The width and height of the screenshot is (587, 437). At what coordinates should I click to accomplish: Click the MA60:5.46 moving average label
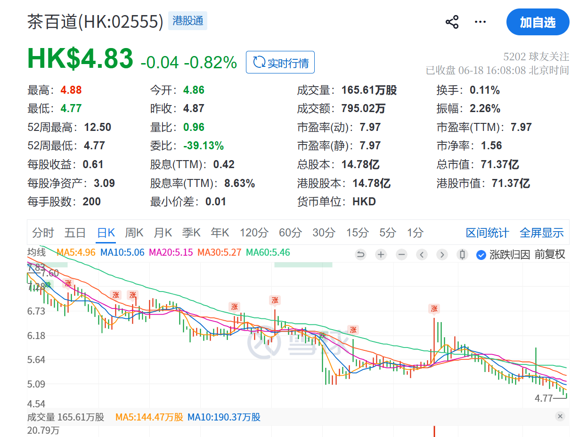(x=268, y=252)
